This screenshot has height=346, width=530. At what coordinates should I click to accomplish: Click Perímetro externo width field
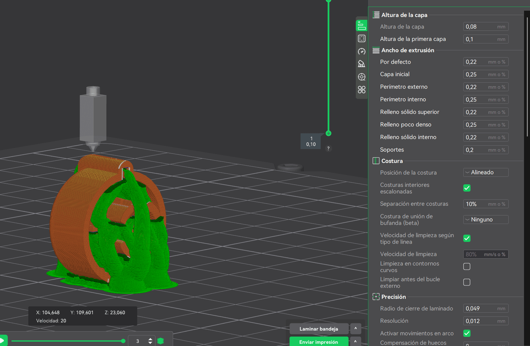[x=486, y=87]
